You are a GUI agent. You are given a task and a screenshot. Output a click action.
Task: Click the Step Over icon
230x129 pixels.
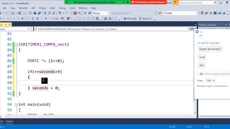tap(37, 19)
